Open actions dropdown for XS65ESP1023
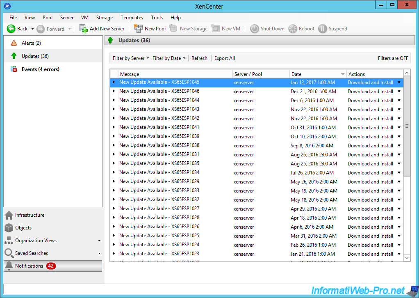Image resolution: width=419 pixels, height=298 pixels. pyautogui.click(x=399, y=254)
